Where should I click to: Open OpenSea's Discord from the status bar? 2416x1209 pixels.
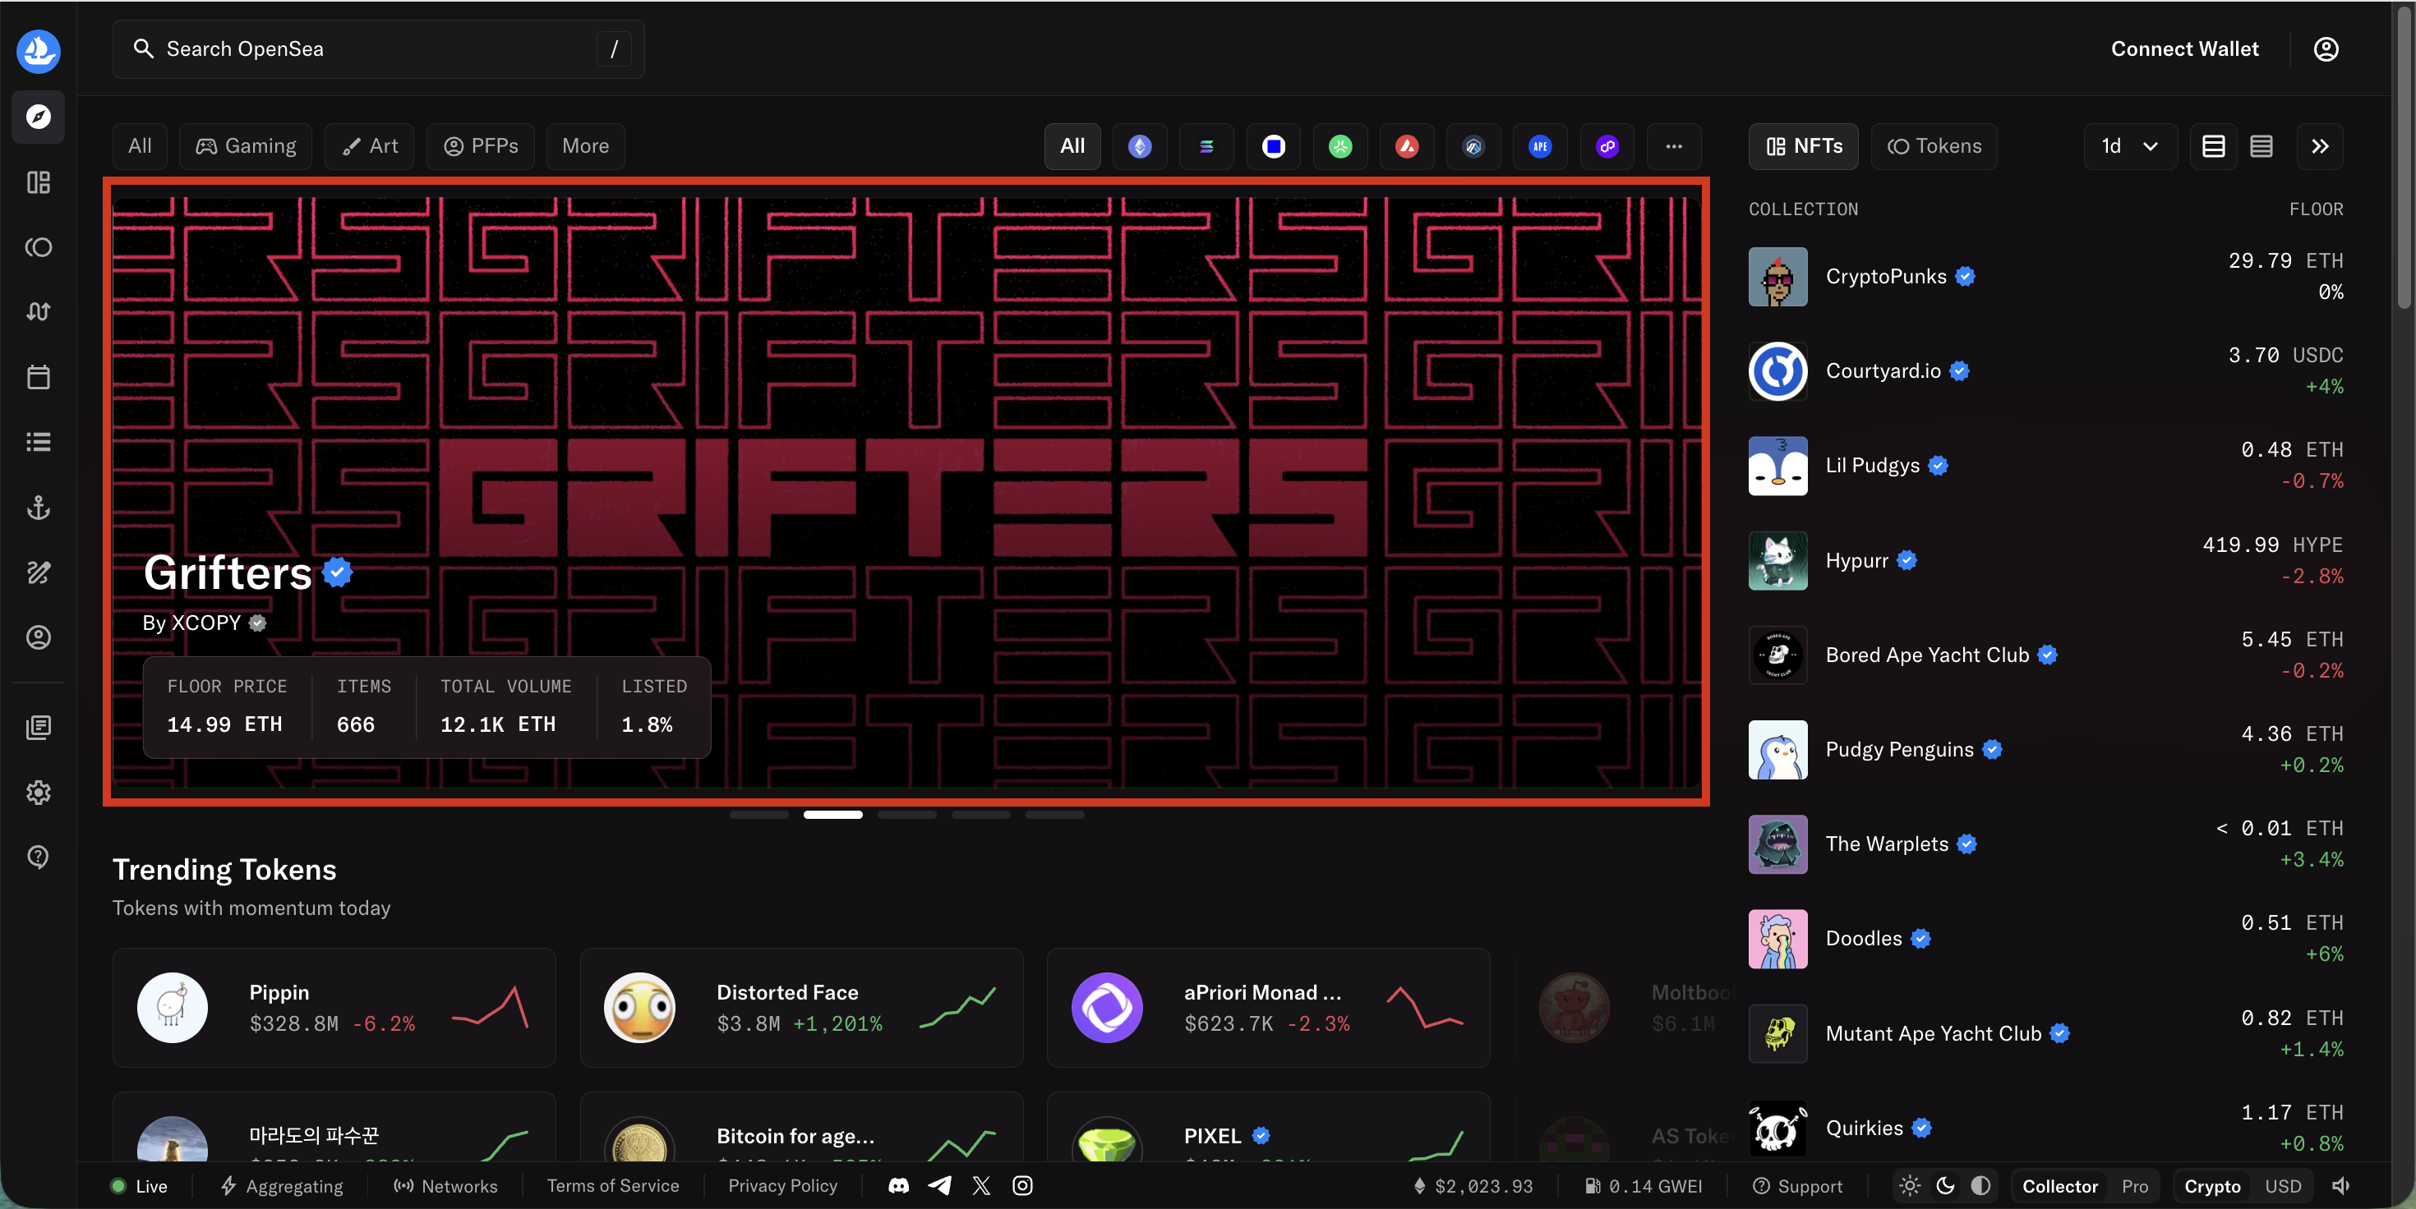tap(897, 1185)
